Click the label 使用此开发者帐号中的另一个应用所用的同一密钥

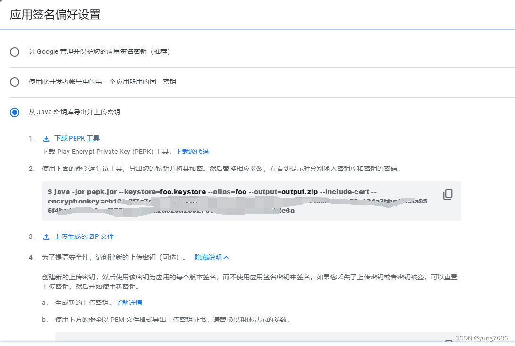[102, 82]
